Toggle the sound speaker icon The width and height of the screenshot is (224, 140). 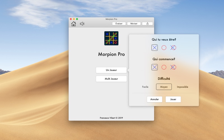tap(82, 24)
